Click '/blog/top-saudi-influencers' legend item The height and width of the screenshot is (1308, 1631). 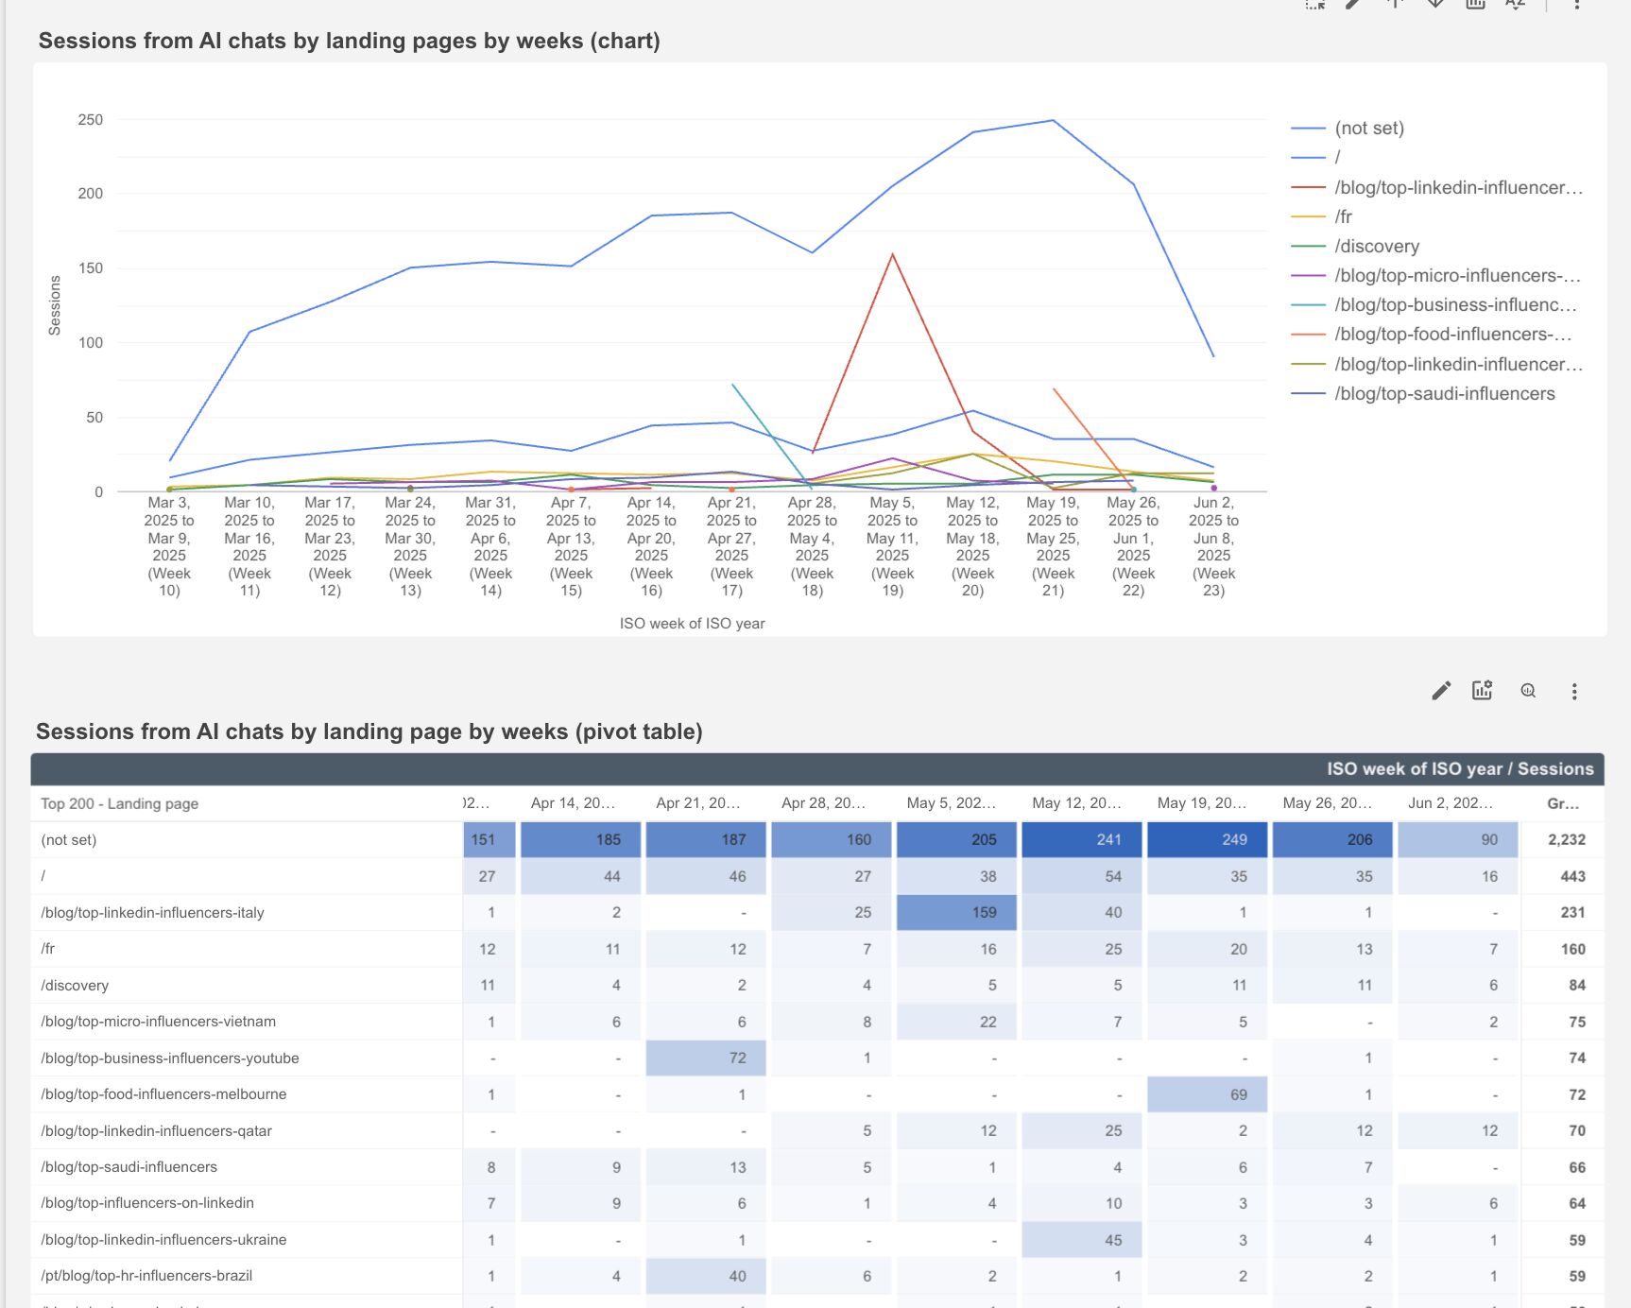click(1444, 394)
